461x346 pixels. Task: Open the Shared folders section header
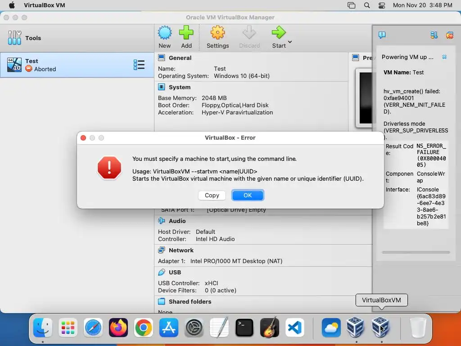coord(190,301)
